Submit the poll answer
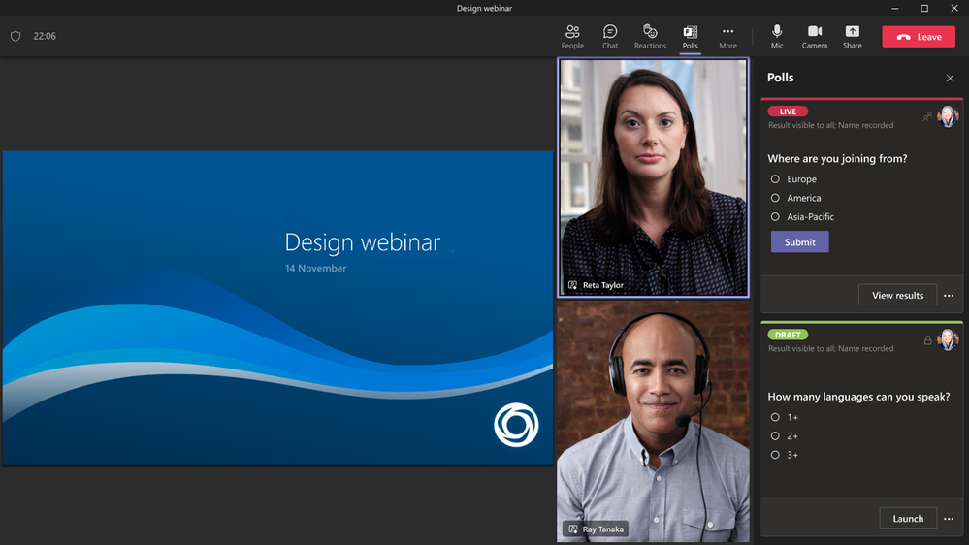The image size is (969, 545). pyautogui.click(x=799, y=242)
